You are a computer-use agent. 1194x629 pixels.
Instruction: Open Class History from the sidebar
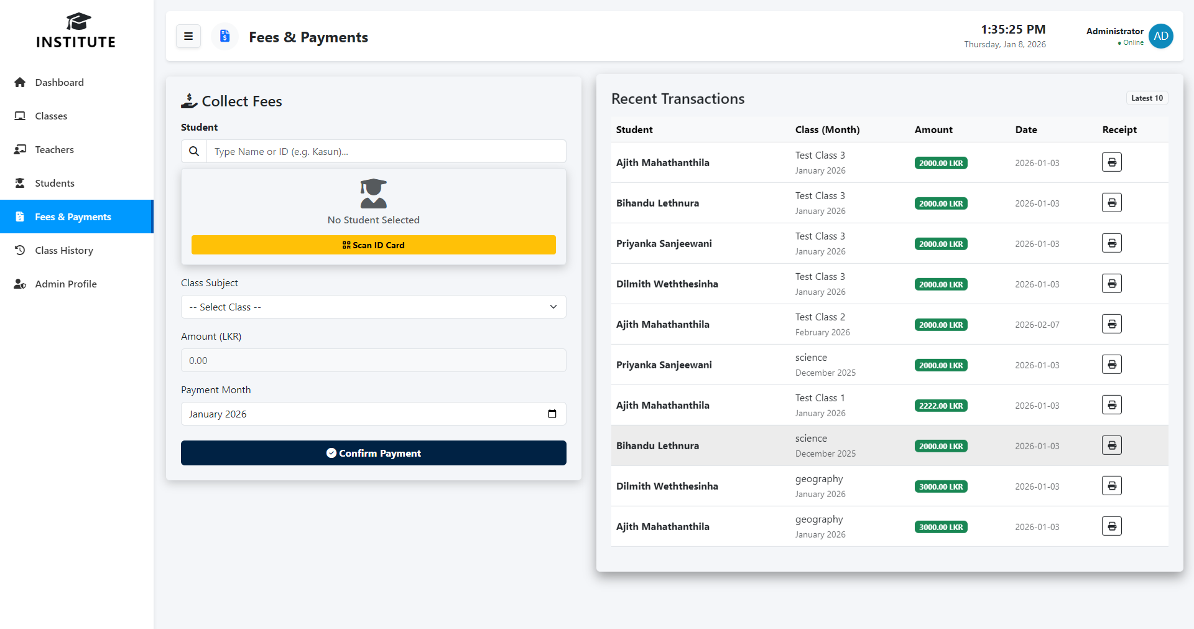point(64,250)
